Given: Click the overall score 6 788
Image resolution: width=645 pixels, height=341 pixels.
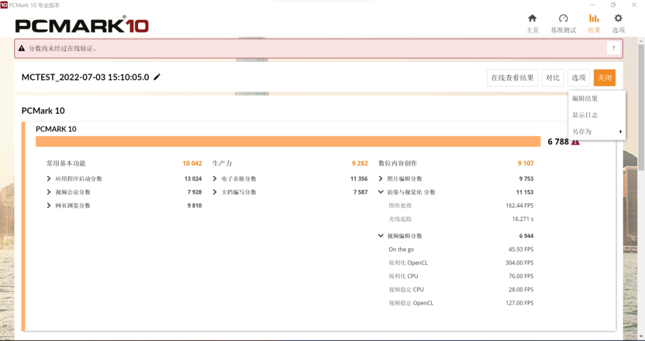Looking at the screenshot, I should click(558, 142).
